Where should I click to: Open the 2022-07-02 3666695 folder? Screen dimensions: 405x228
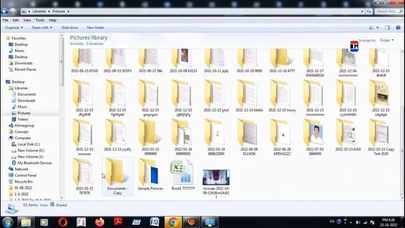click(315, 137)
